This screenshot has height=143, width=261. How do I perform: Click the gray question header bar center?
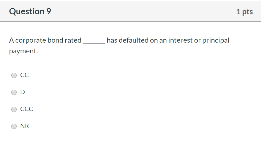click(x=131, y=12)
